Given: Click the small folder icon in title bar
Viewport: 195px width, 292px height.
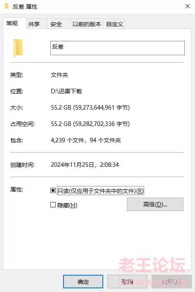Looking at the screenshot, I should pos(6,6).
